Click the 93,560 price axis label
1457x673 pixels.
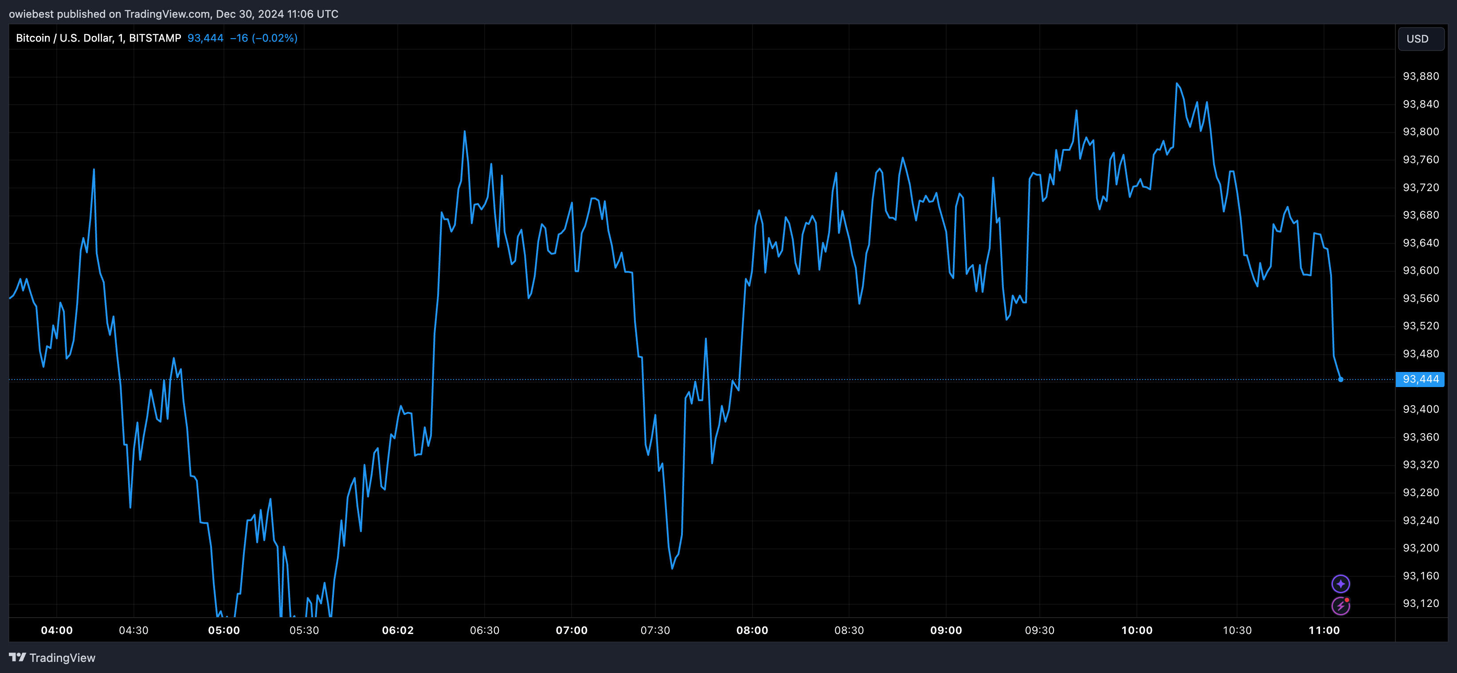(1421, 298)
